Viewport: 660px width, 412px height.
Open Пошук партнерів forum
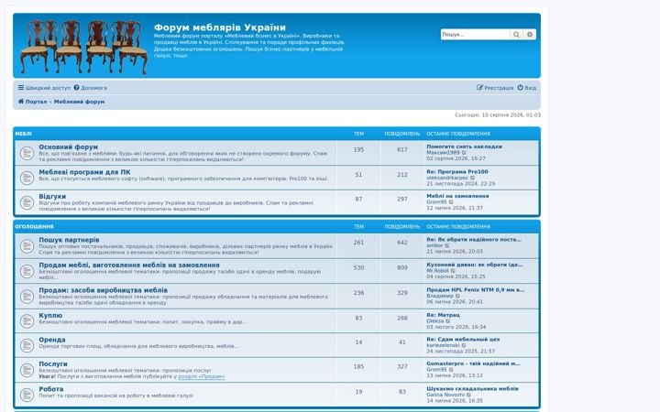click(69, 240)
